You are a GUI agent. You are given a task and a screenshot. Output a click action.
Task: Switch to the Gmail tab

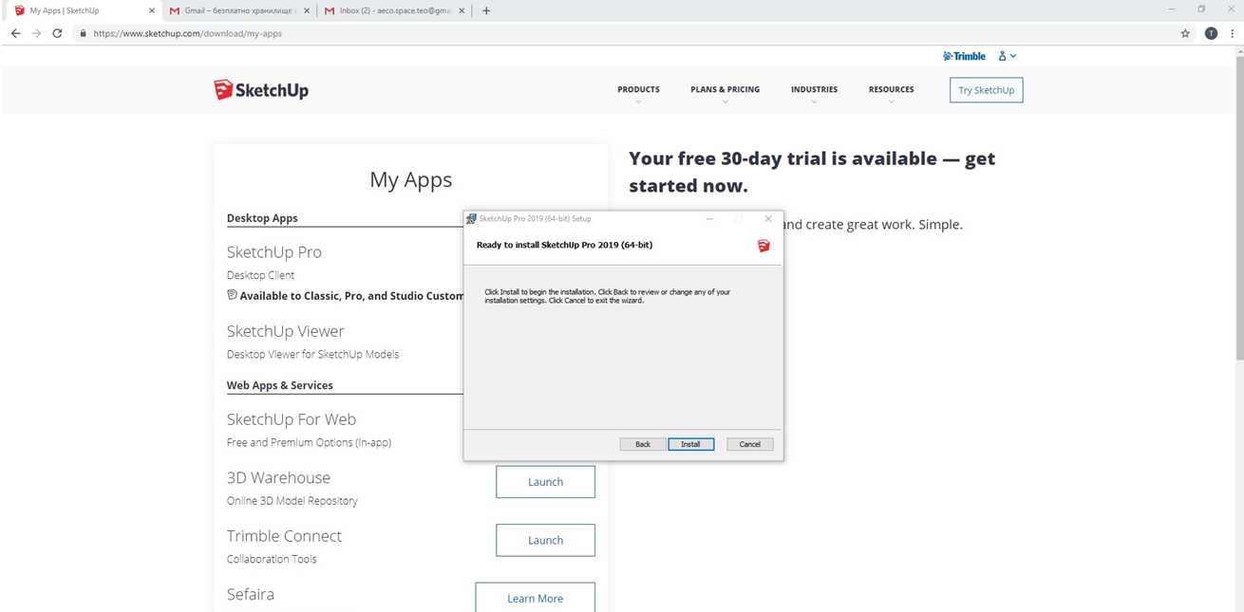pos(237,10)
